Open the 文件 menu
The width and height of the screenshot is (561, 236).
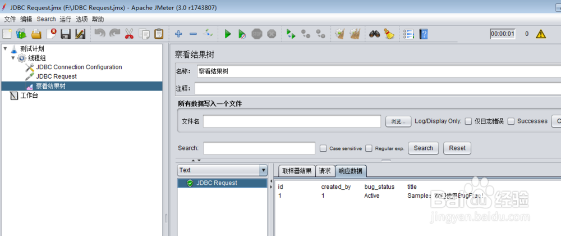(10, 19)
